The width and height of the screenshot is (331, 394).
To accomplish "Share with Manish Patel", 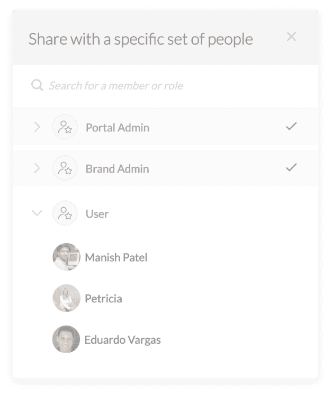I will point(116,257).
